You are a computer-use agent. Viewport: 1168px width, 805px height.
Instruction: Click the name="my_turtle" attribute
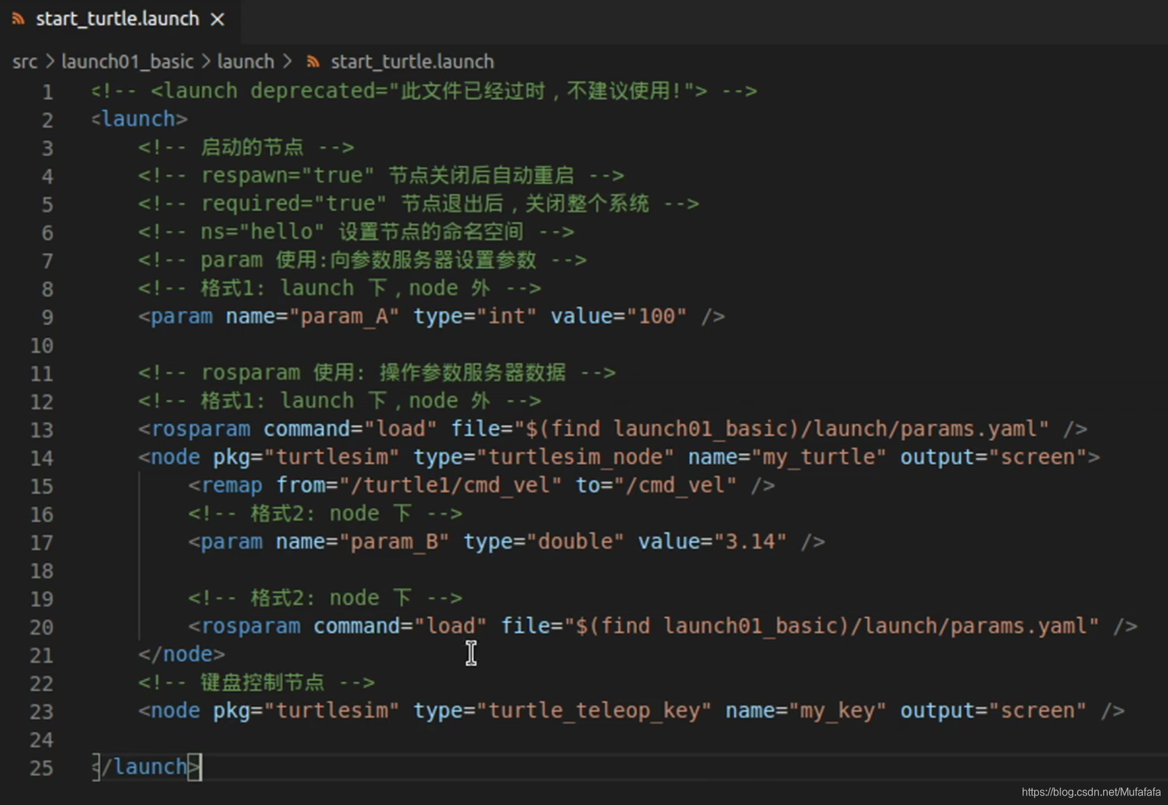(787, 457)
